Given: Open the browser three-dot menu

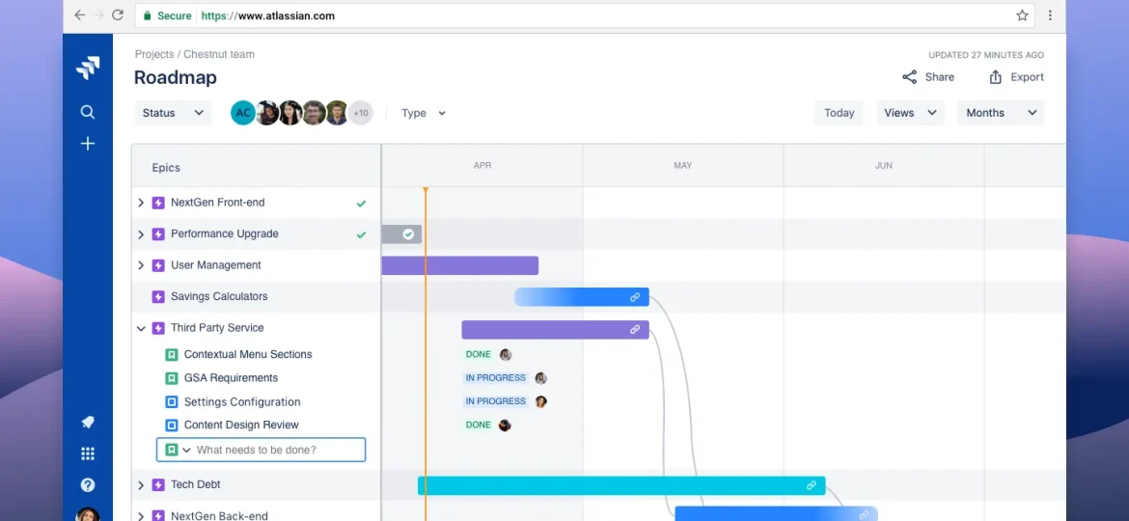Looking at the screenshot, I should point(1050,15).
